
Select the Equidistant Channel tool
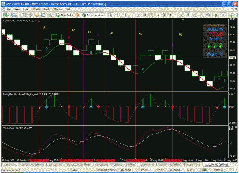145,15
